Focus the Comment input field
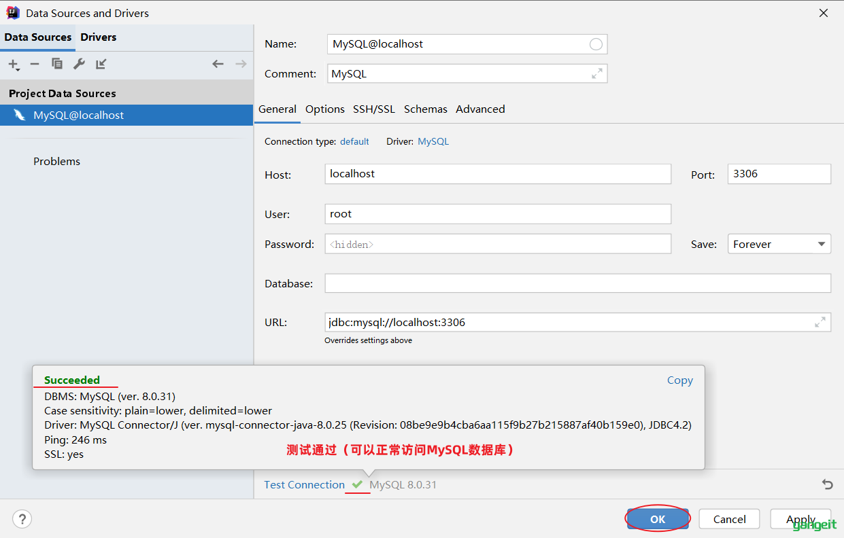Viewport: 844px width, 538px height. coord(467,73)
